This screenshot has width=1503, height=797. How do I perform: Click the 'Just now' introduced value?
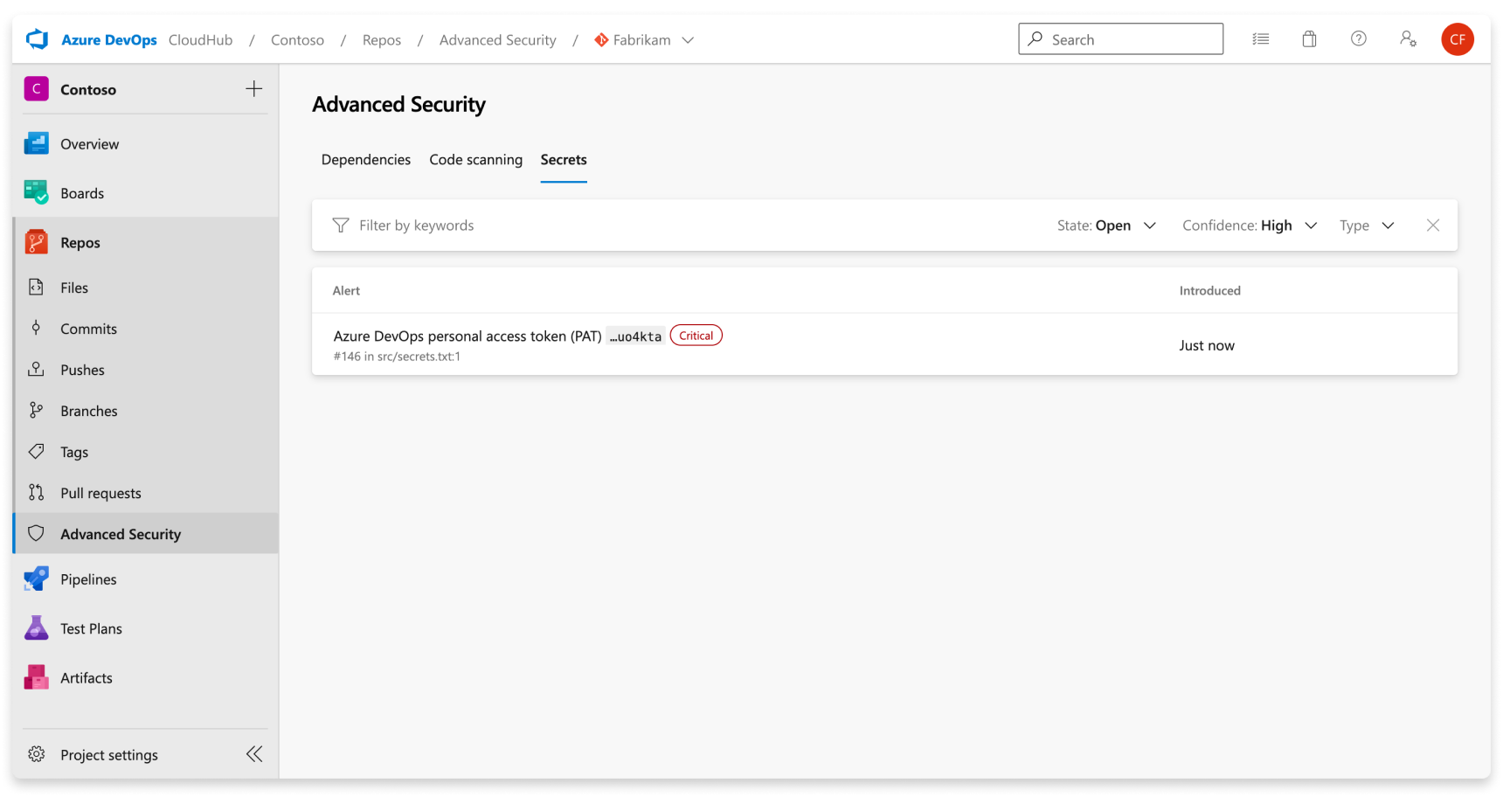[x=1207, y=345]
